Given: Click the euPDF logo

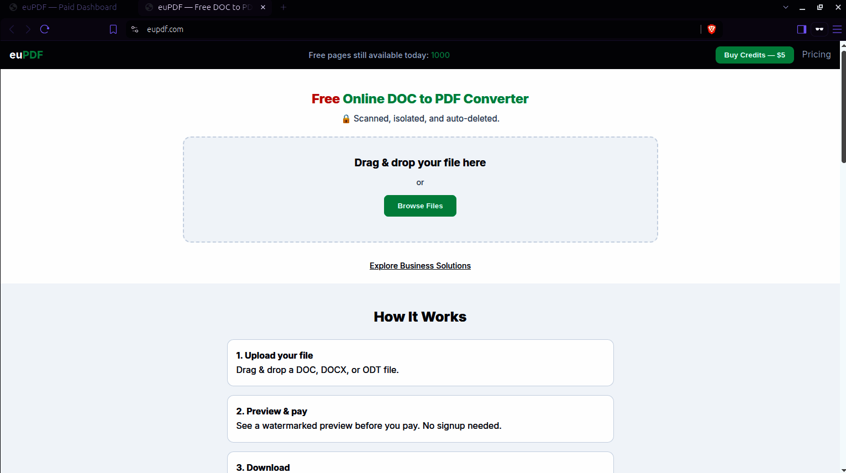Looking at the screenshot, I should (x=26, y=55).
